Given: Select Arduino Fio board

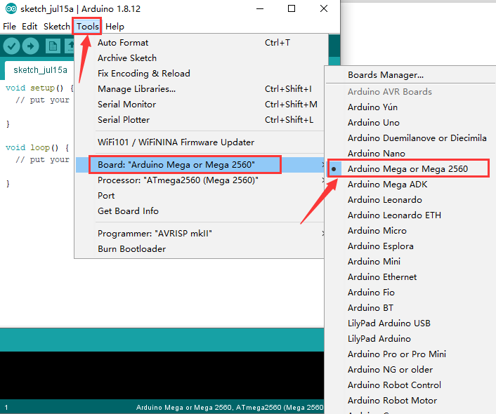Looking at the screenshot, I should pos(410,293).
